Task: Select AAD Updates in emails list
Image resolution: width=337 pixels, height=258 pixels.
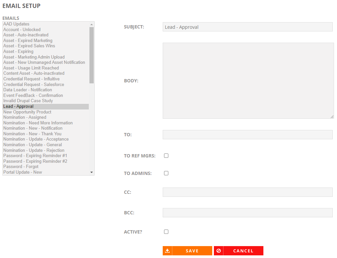Action: (46, 24)
